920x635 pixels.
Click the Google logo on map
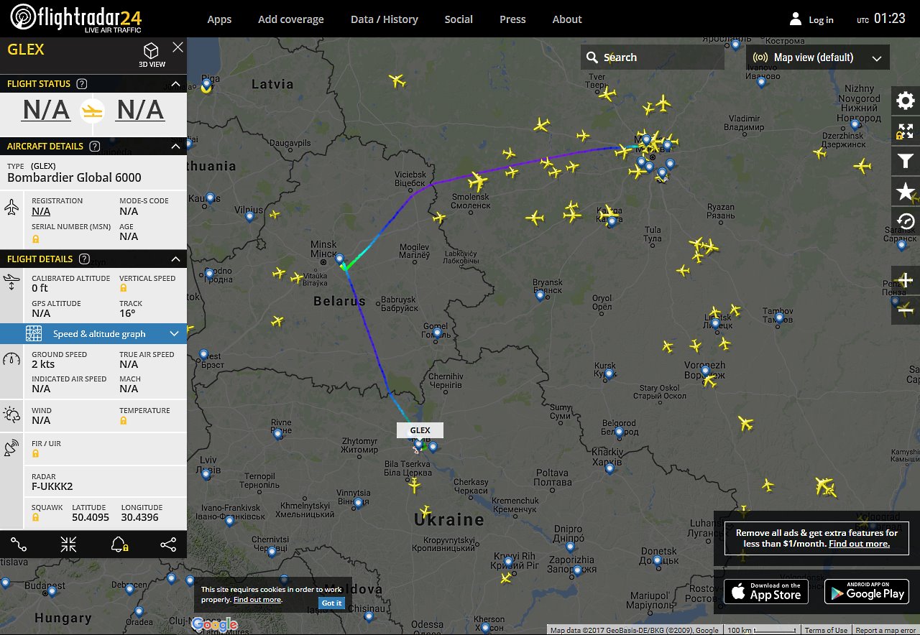(214, 625)
